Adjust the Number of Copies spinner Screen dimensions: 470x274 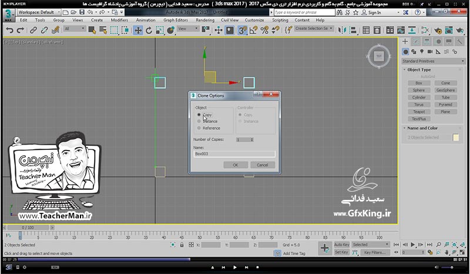coord(252,139)
